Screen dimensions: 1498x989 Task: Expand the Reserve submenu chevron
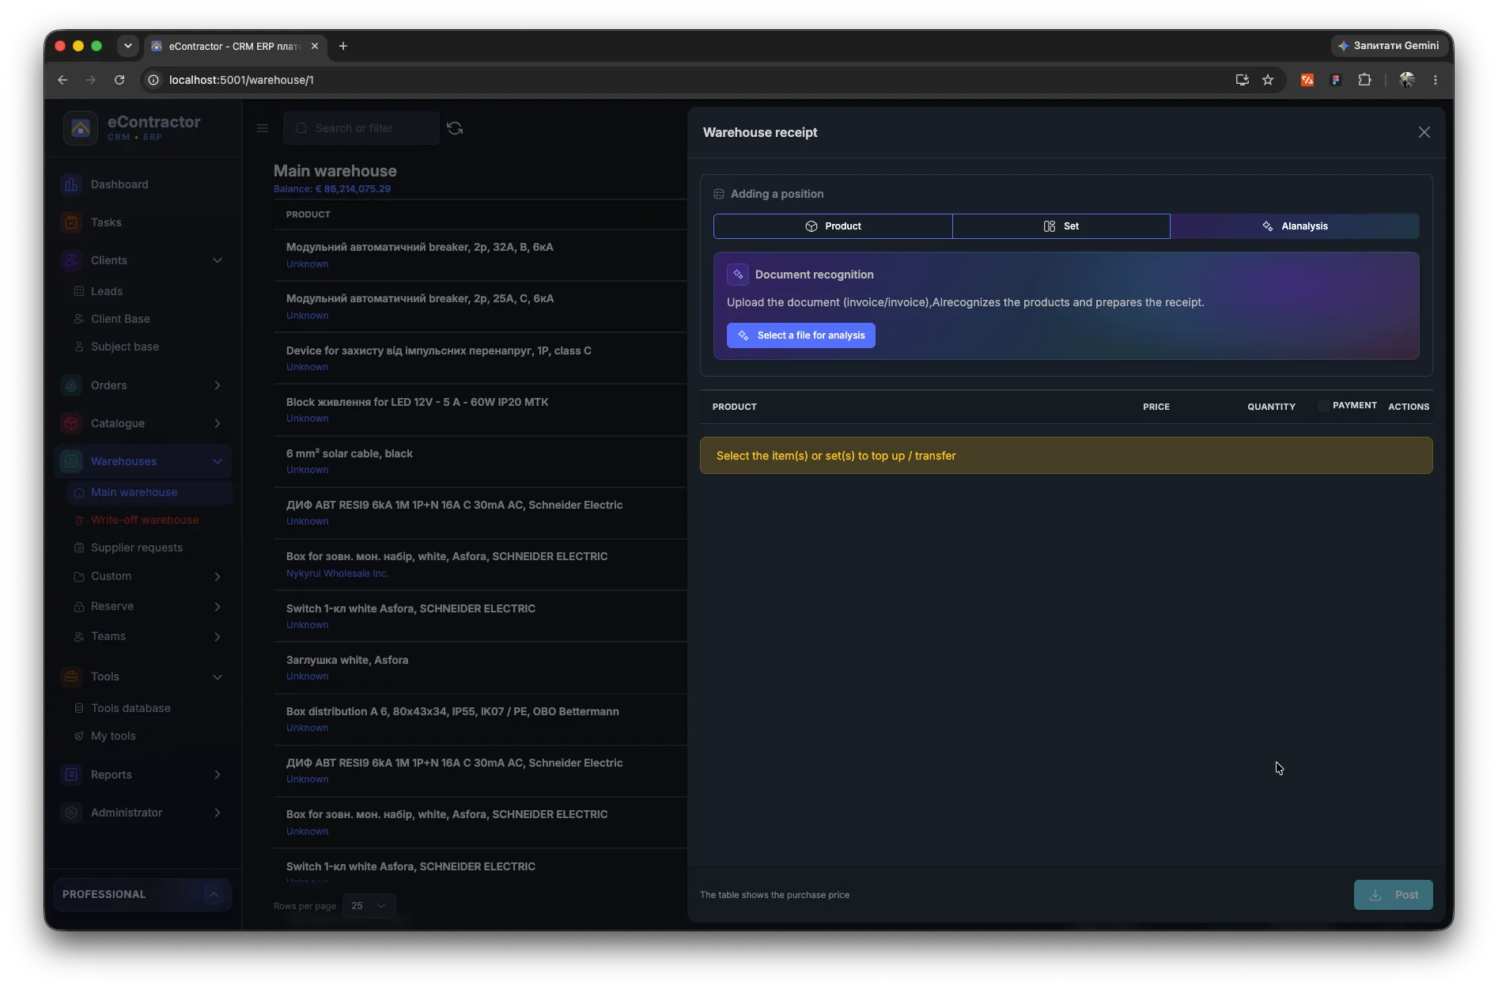tap(218, 607)
